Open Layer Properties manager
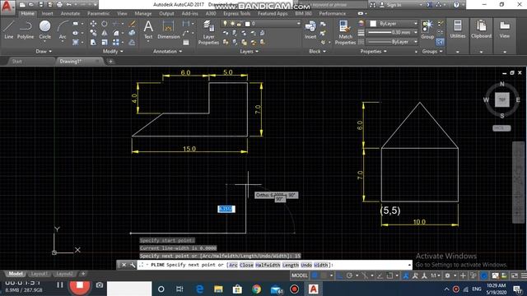 point(208,33)
